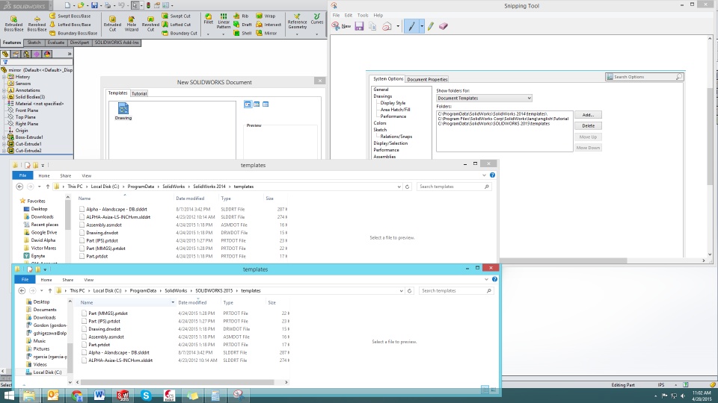Click New in the Snipping Tool

pyautogui.click(x=342, y=27)
